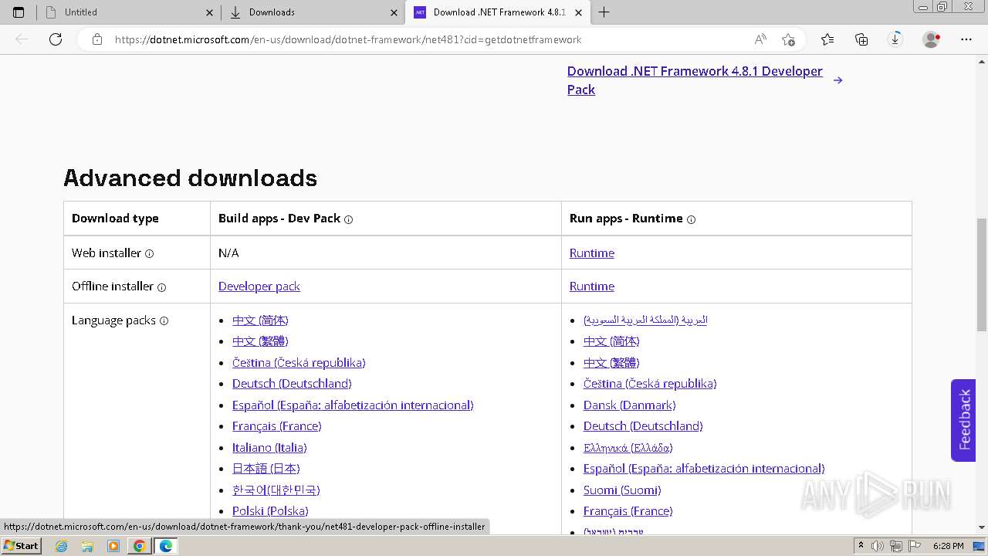This screenshot has width=988, height=556.
Task: Open Runtime Ελληνικά (Ελλάδα) language pack
Action: (628, 447)
